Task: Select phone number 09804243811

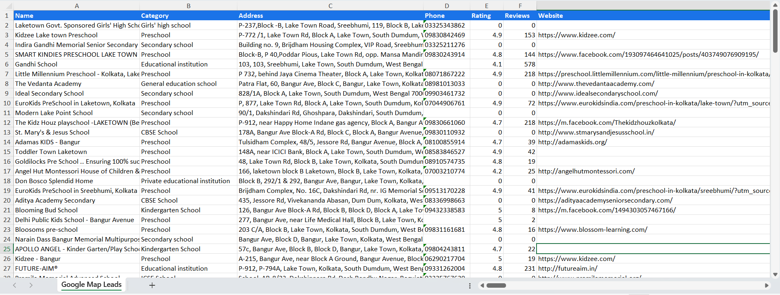Action: tap(447, 249)
